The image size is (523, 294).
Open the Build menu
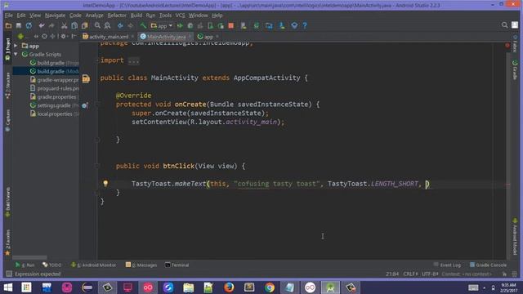point(136,16)
